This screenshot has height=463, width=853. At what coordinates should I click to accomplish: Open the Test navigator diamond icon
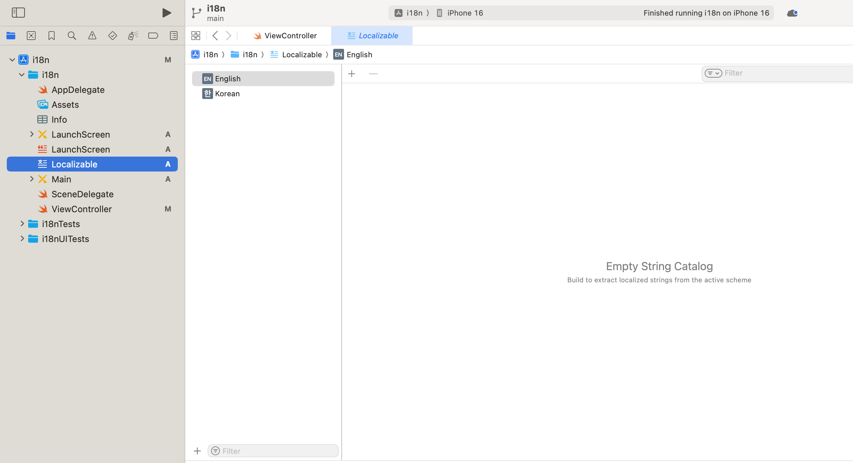coord(113,36)
